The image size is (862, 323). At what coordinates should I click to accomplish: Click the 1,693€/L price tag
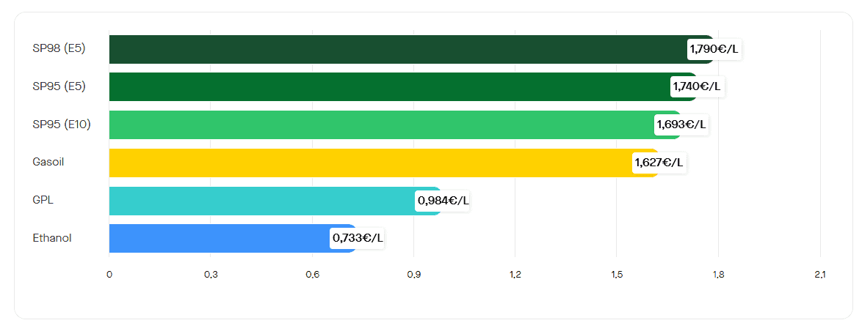(x=681, y=125)
